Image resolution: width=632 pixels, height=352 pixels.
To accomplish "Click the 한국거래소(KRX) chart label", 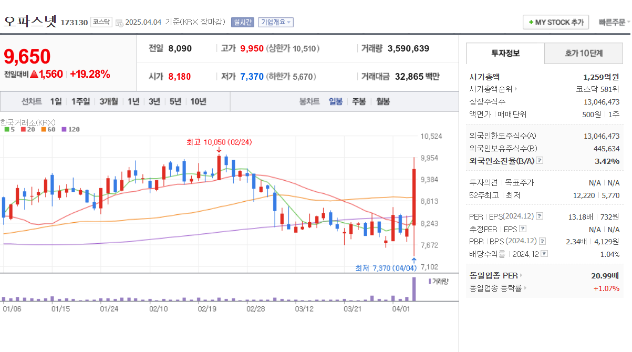I will coord(28,122).
